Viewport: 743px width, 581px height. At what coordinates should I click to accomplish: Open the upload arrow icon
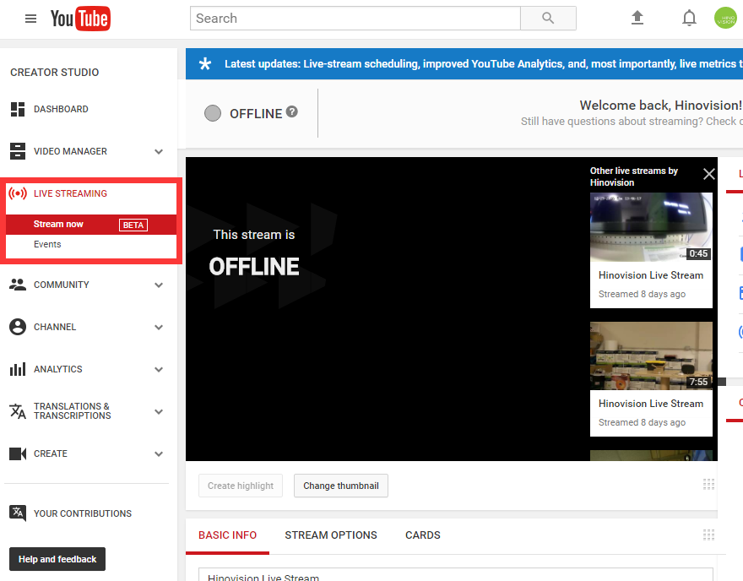pyautogui.click(x=637, y=18)
